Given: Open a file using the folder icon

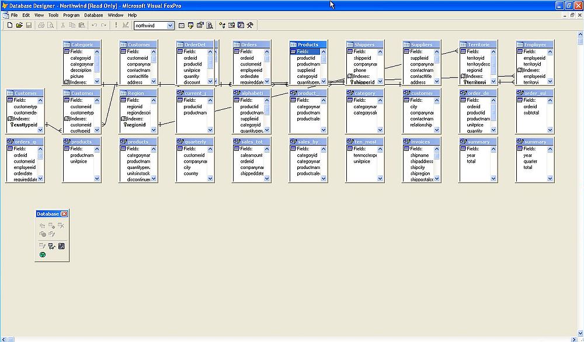Looking at the screenshot, I should point(19,25).
